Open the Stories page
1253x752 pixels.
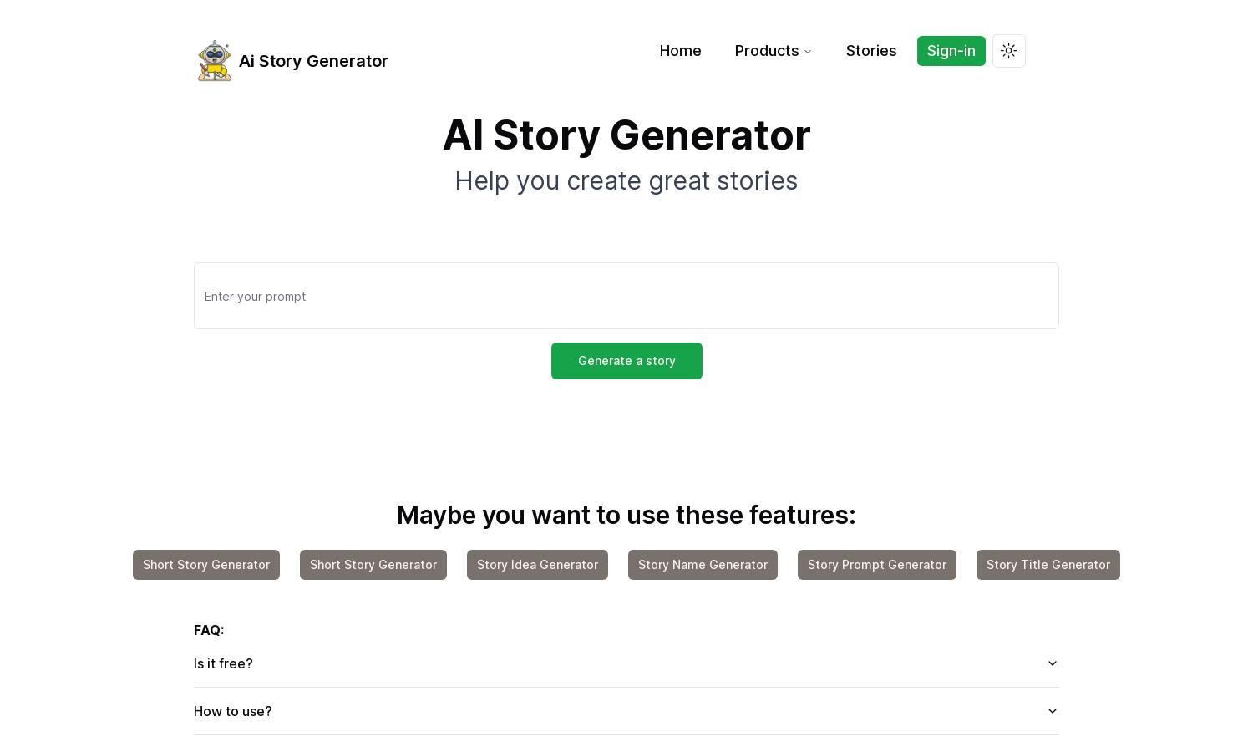870,51
